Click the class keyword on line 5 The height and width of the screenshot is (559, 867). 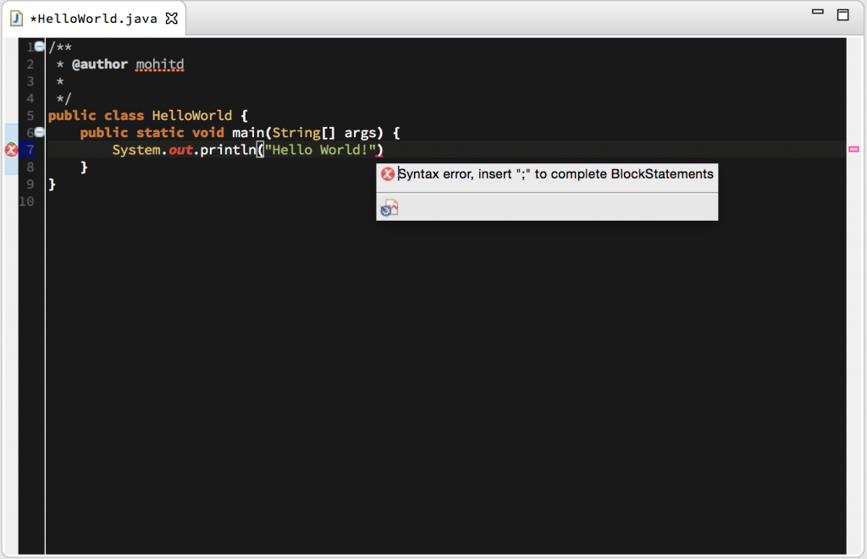point(124,116)
